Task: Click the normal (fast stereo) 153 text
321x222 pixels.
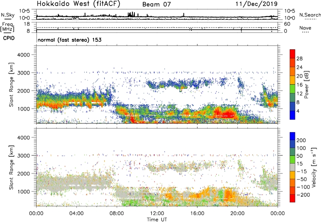Action: 69,40
